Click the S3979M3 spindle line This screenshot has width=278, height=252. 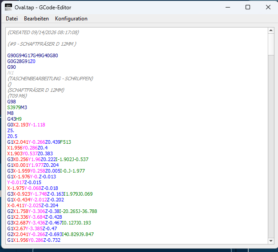pos(17,107)
